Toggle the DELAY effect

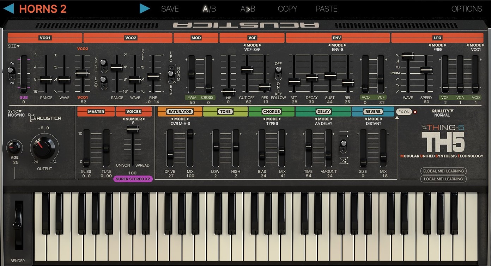323,112
